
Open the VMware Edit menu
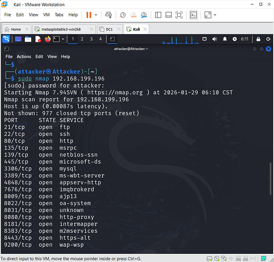click(20, 15)
